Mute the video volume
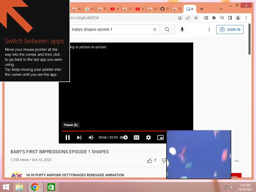256x192 pixels. (x=91, y=137)
